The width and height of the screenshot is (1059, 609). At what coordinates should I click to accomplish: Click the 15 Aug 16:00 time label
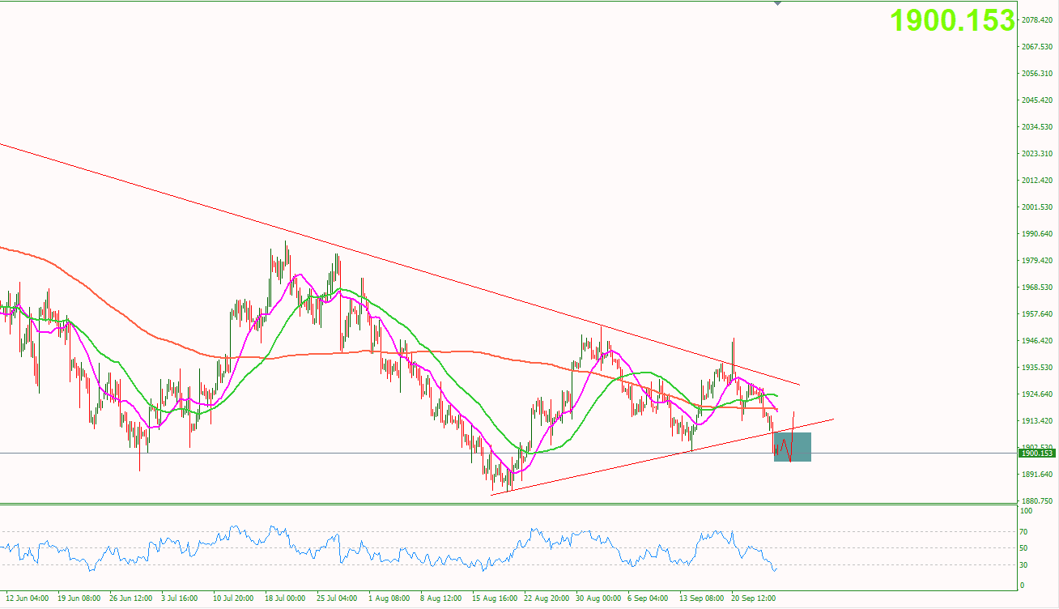click(494, 598)
